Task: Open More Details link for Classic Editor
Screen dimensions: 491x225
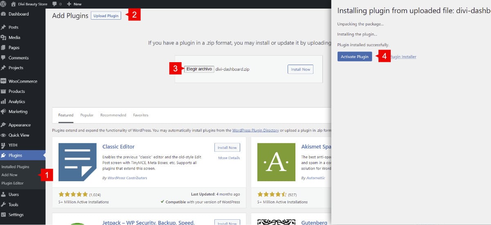Action: coord(229,158)
